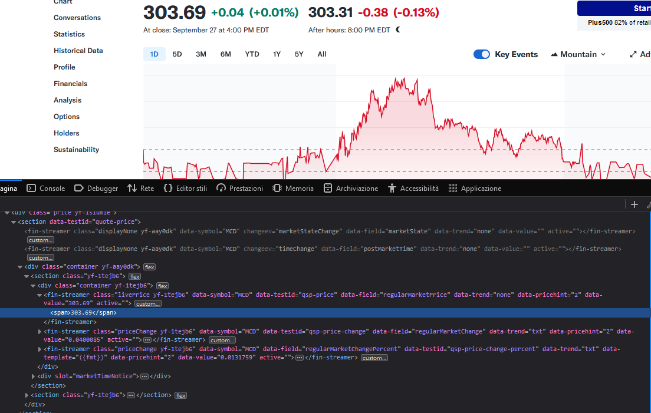The image size is (651, 413).
Task: Open the Profile sidebar link
Action: pos(64,67)
